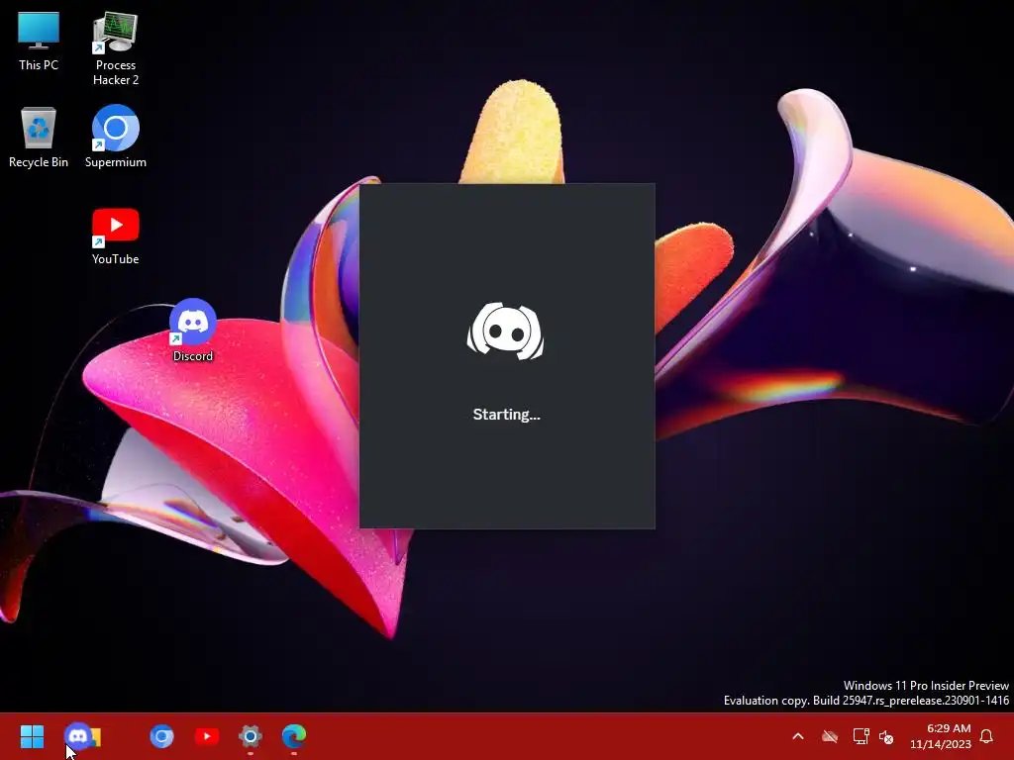Click the muted volume tray icon
Viewport: 1014px width, 760px height.
pos(886,736)
